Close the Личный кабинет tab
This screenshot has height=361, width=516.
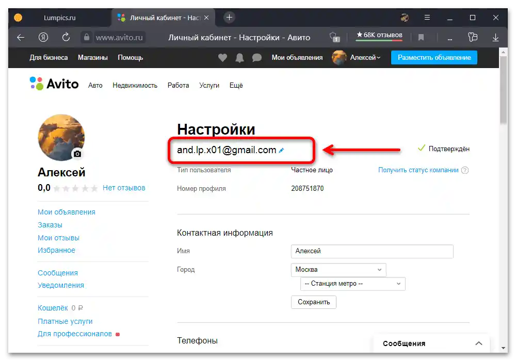pos(206,18)
